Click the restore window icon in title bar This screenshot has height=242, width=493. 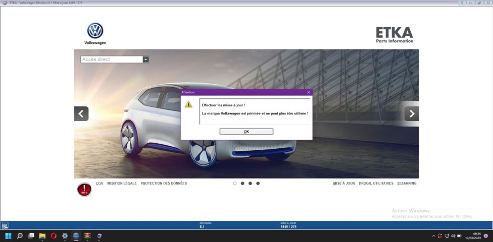pos(479,3)
